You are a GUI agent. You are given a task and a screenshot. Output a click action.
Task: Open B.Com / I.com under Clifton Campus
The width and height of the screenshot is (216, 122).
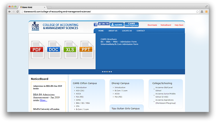click(82, 109)
